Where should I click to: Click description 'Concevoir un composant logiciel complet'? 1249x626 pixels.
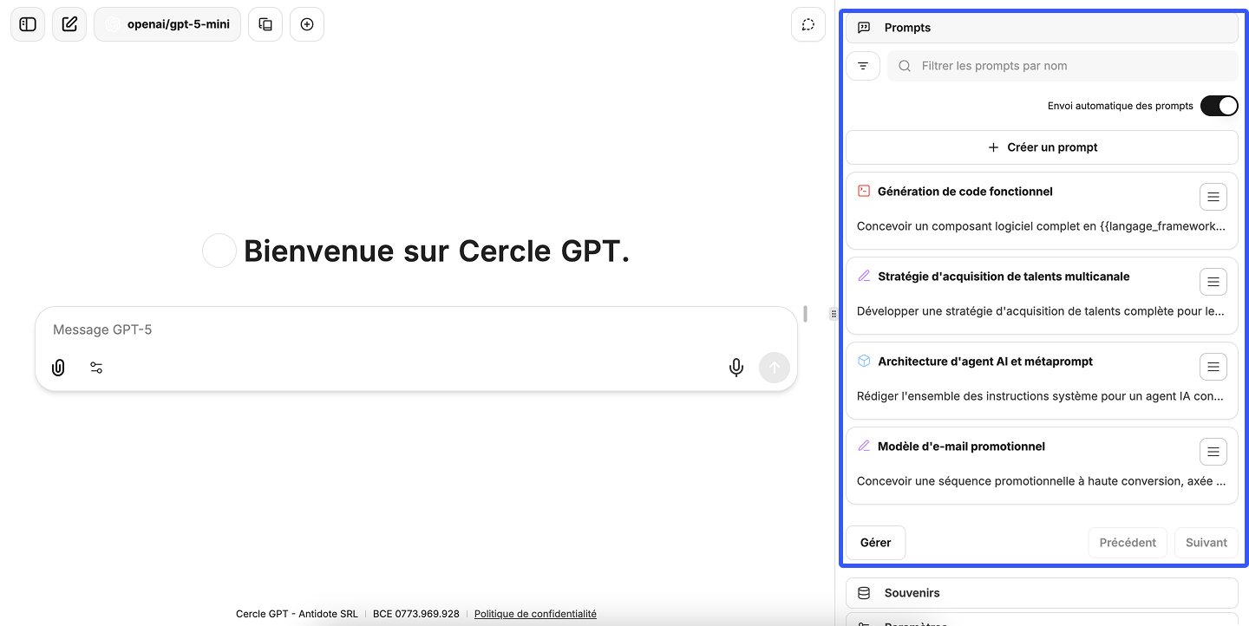tap(1042, 226)
